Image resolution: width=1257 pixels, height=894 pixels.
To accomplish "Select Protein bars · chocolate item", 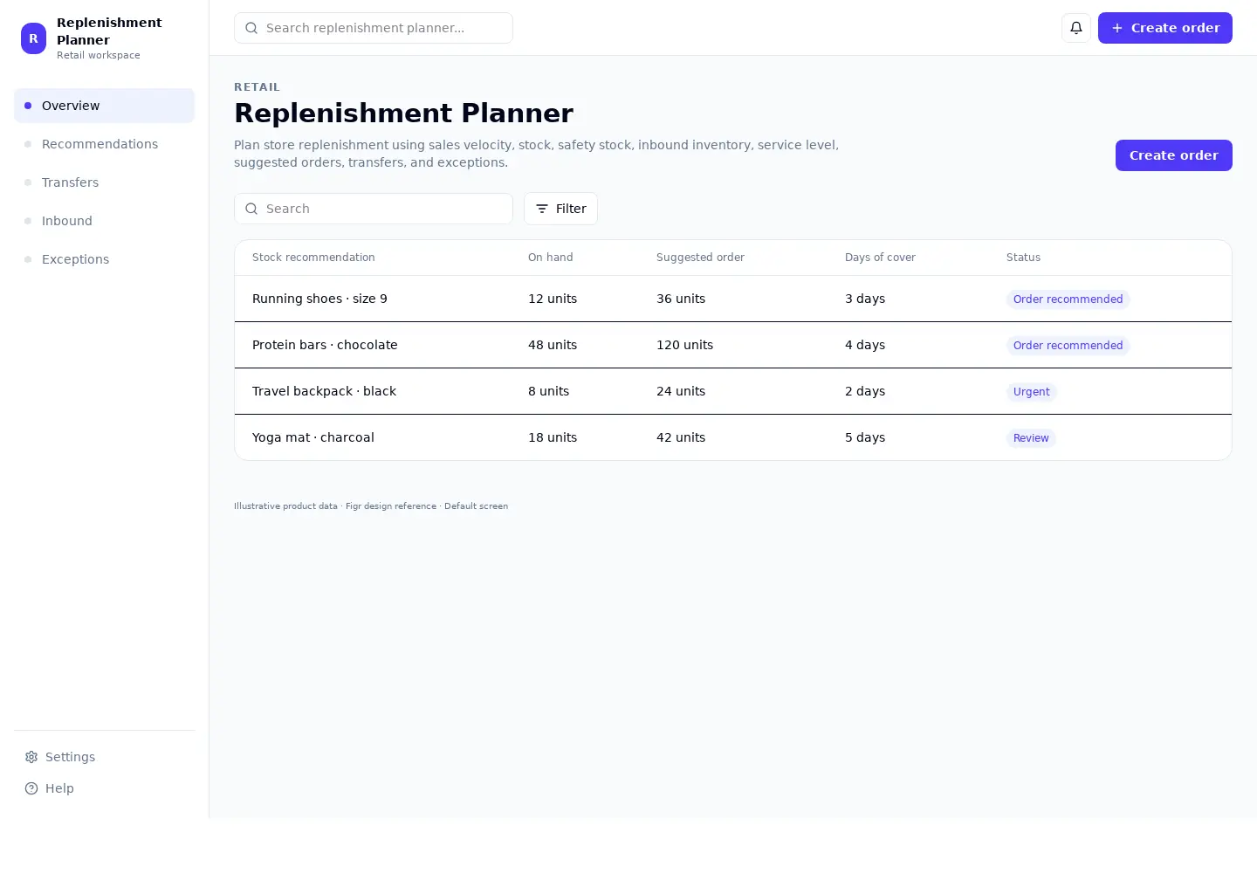I will tap(325, 345).
